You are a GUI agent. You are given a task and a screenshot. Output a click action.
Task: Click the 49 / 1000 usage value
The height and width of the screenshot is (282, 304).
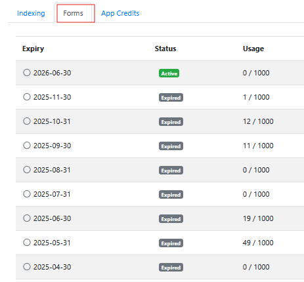(x=258, y=243)
